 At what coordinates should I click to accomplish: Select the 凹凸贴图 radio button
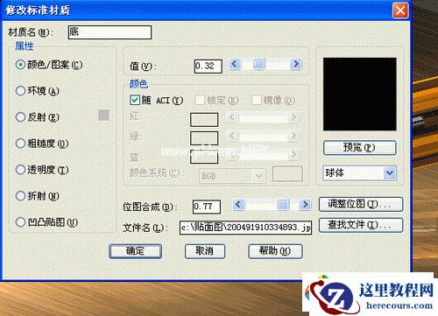click(x=20, y=222)
